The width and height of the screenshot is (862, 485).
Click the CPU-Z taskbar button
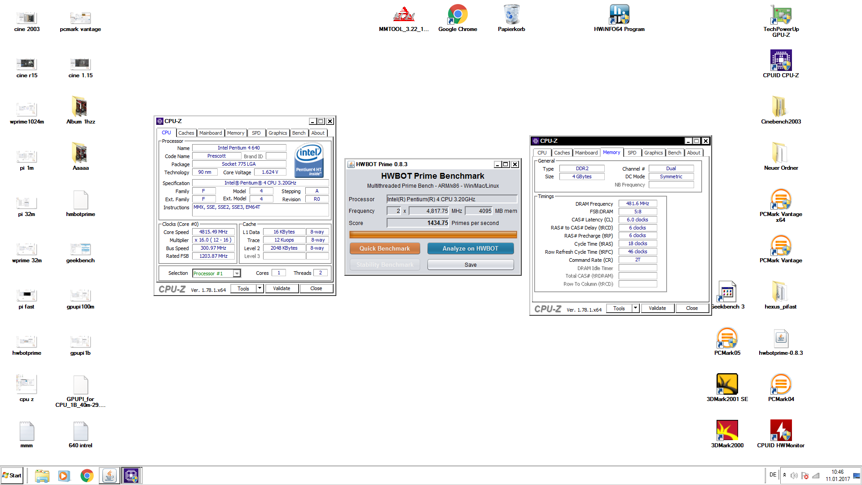coord(131,476)
